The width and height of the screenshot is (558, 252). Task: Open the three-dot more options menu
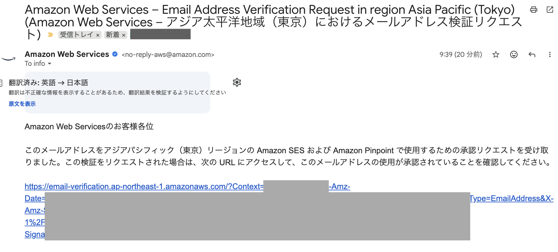[550, 54]
